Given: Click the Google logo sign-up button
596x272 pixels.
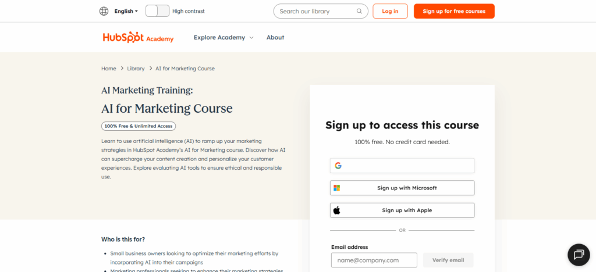Looking at the screenshot, I should tap(402, 166).
